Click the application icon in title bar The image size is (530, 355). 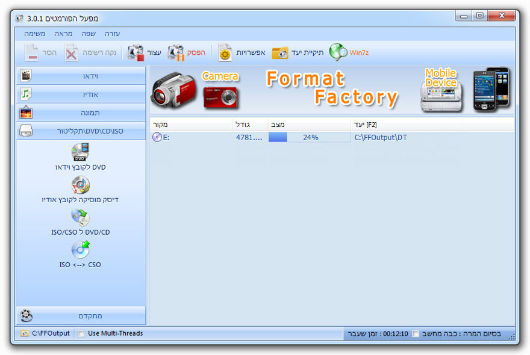[20, 18]
